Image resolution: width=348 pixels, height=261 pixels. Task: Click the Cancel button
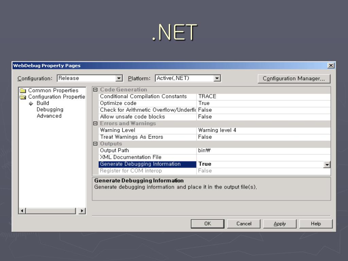(244, 224)
